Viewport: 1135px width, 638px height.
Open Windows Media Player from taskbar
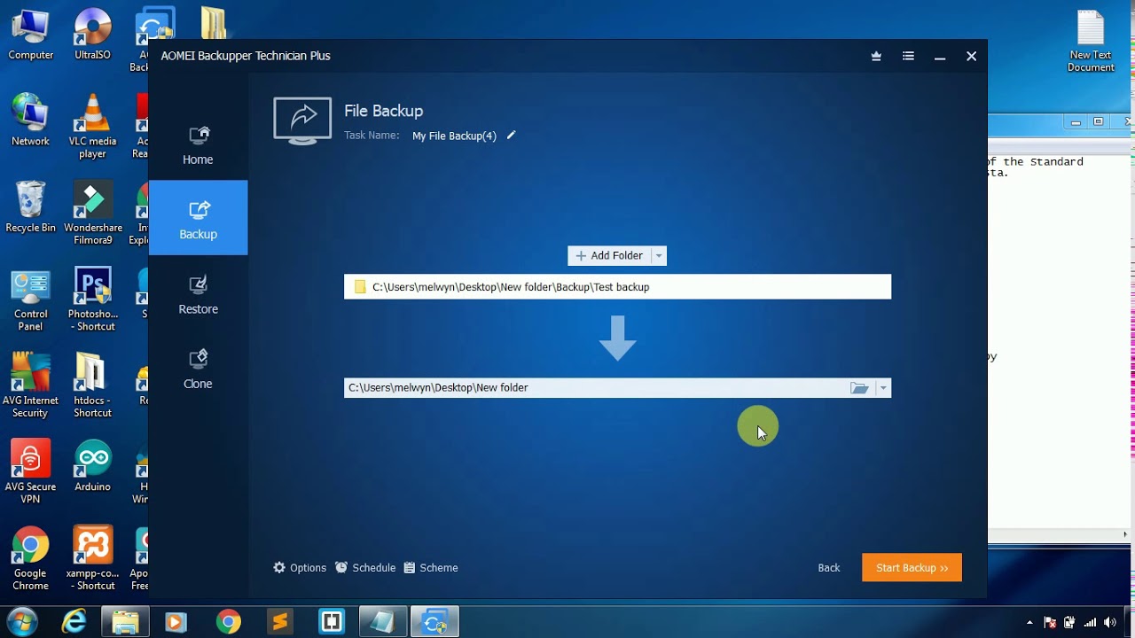[x=176, y=622]
